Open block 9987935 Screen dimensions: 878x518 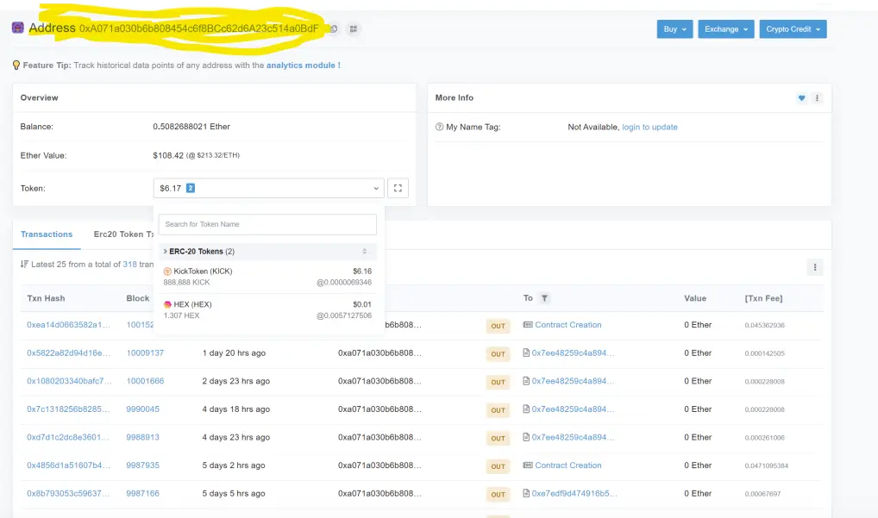click(x=143, y=465)
